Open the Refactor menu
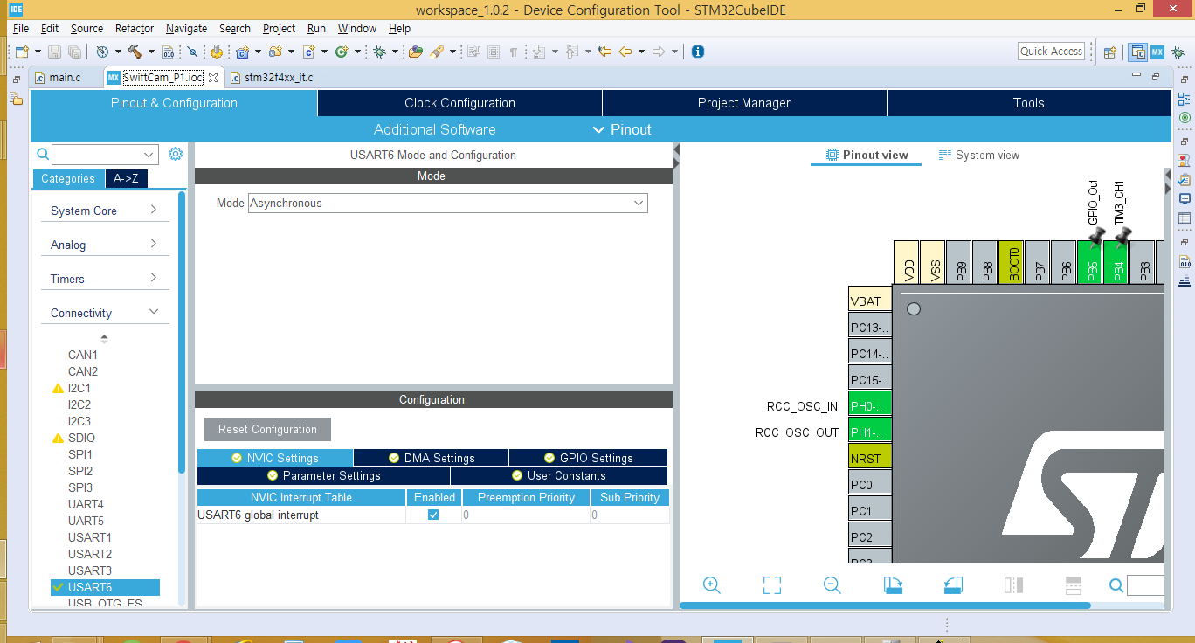Image resolution: width=1195 pixels, height=643 pixels. [135, 28]
